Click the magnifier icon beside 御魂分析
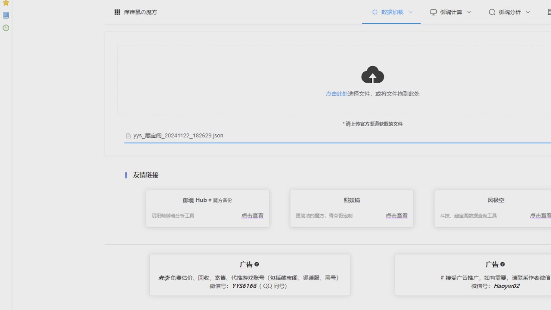551x310 pixels. [492, 12]
